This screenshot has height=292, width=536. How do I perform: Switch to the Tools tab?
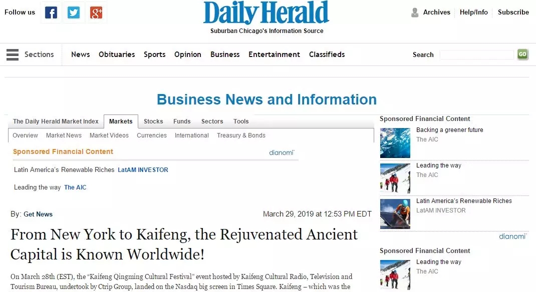241,121
